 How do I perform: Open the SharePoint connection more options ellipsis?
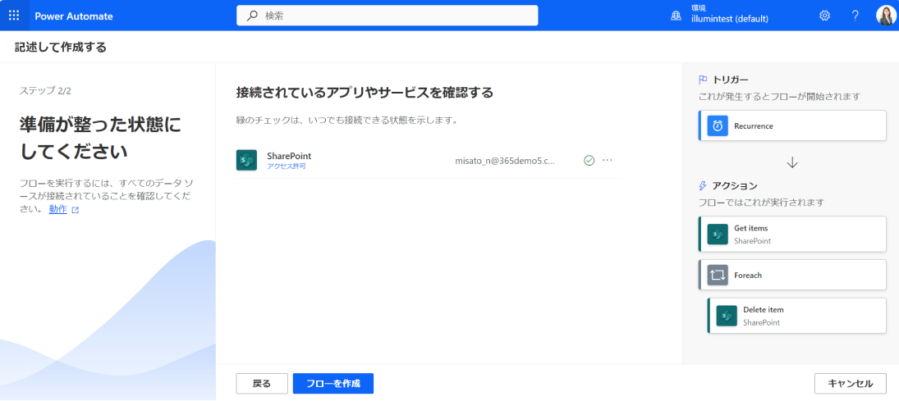click(608, 161)
